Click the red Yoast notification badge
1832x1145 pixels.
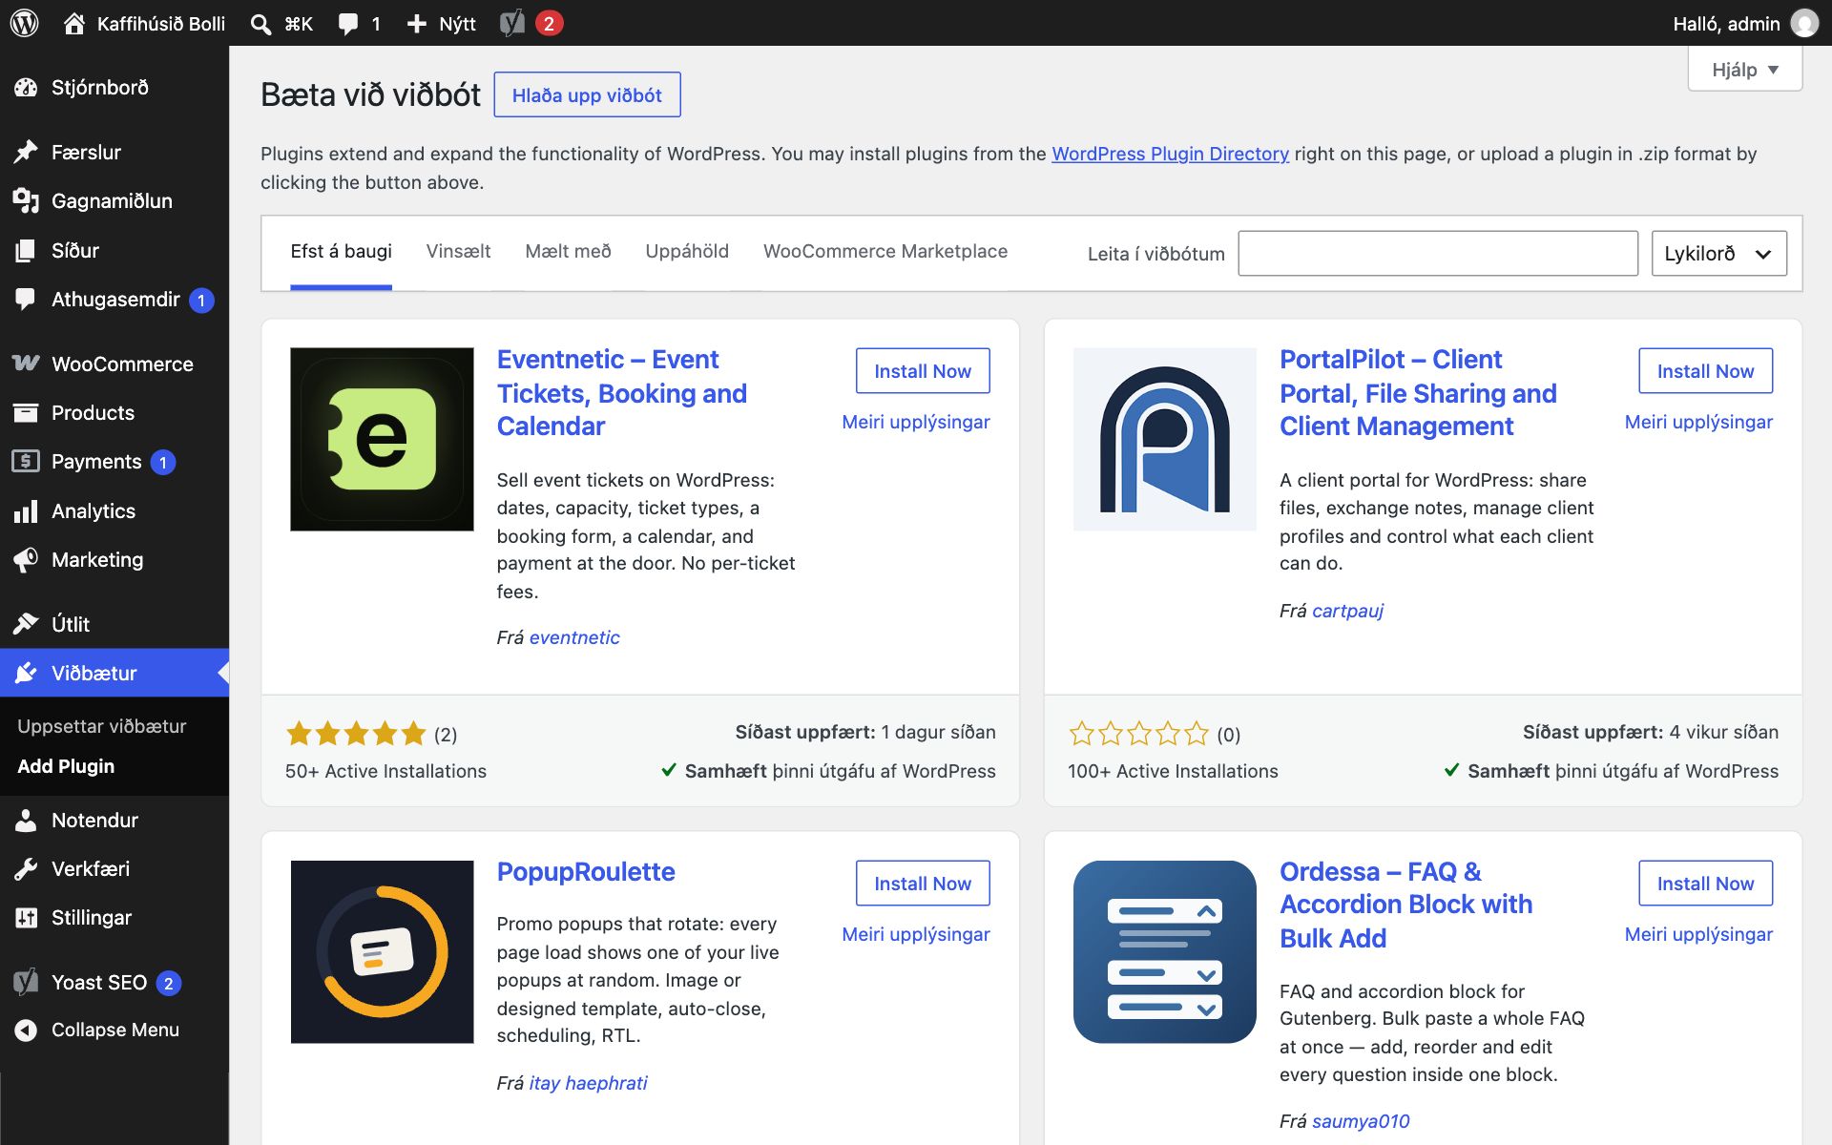point(549,24)
